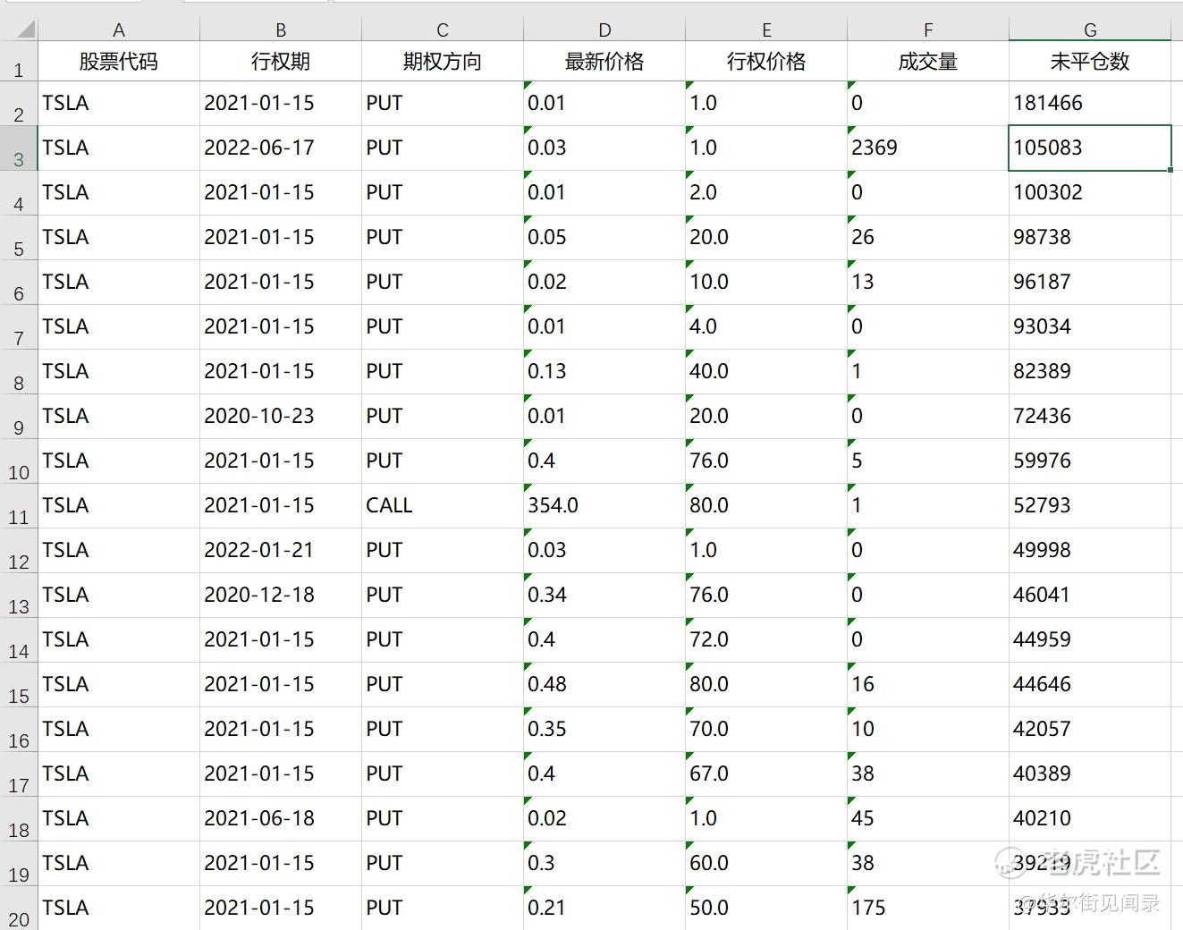1183x930 pixels.
Task: Click expiry date 2022-01-21 cell
Action: [x=280, y=550]
